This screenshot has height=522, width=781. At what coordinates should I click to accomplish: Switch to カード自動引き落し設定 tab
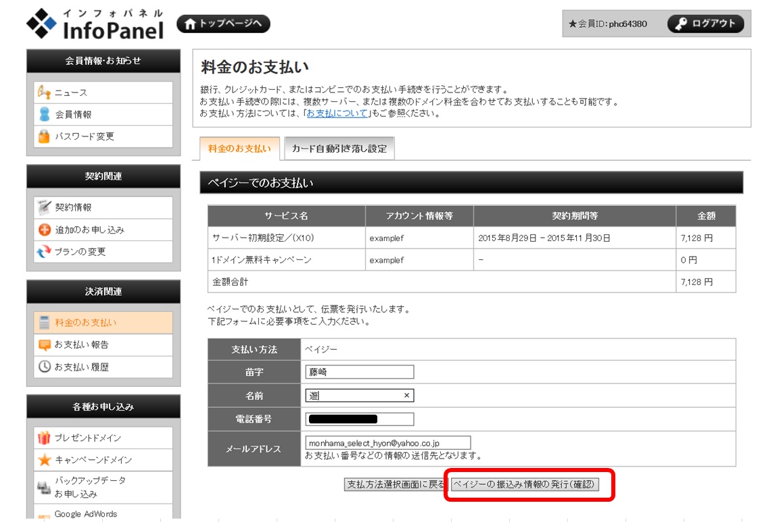point(339,149)
